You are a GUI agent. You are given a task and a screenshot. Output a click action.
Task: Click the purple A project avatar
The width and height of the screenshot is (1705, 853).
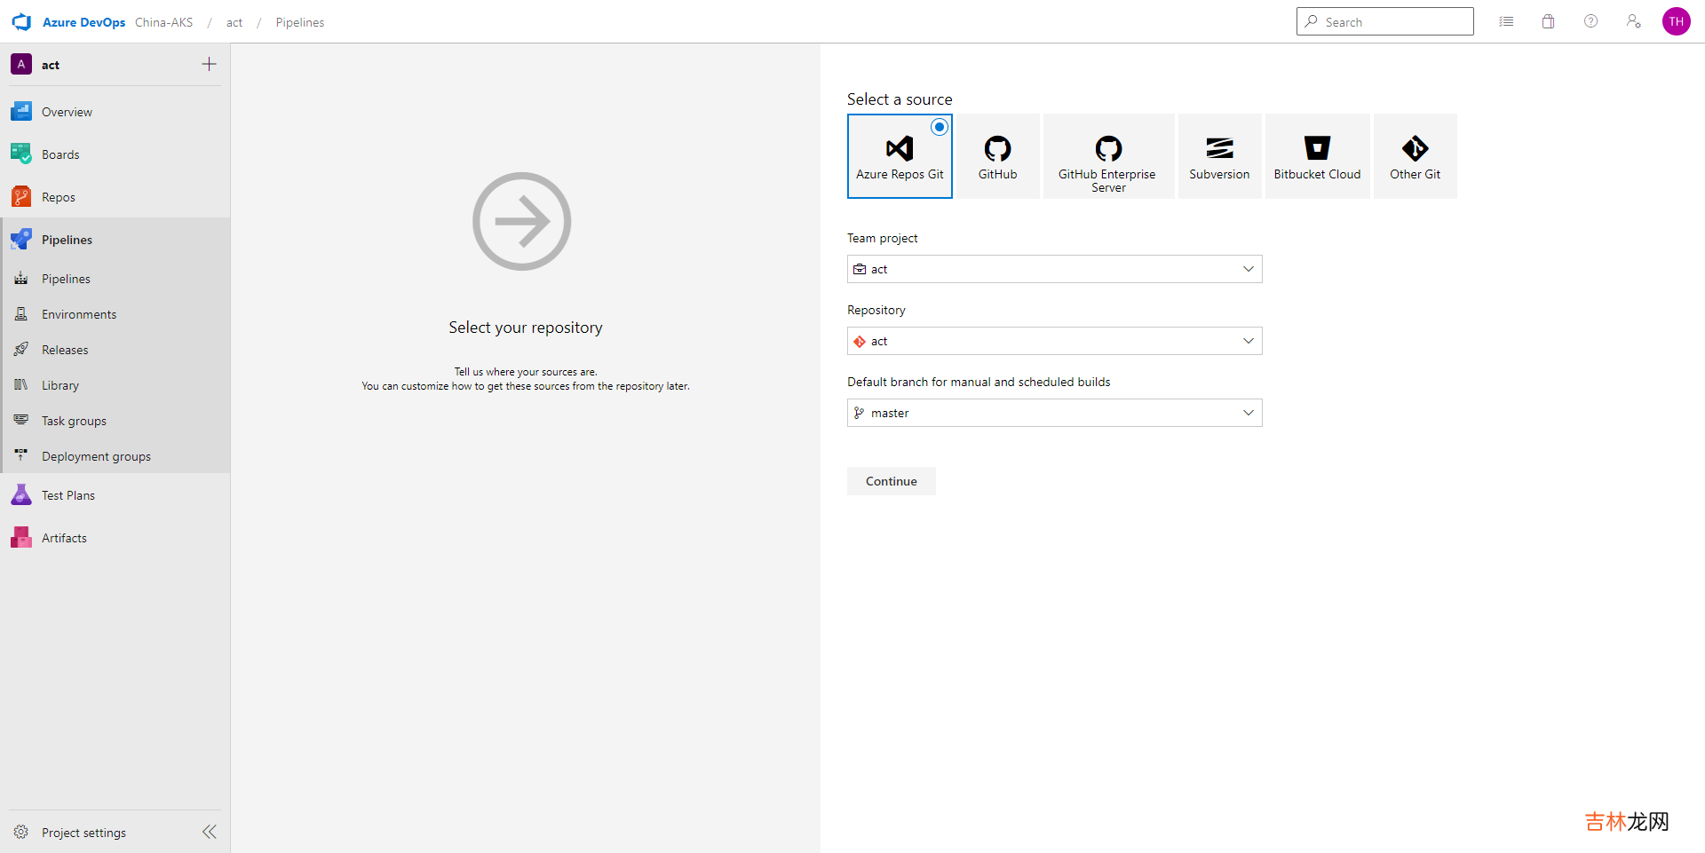tap(21, 64)
